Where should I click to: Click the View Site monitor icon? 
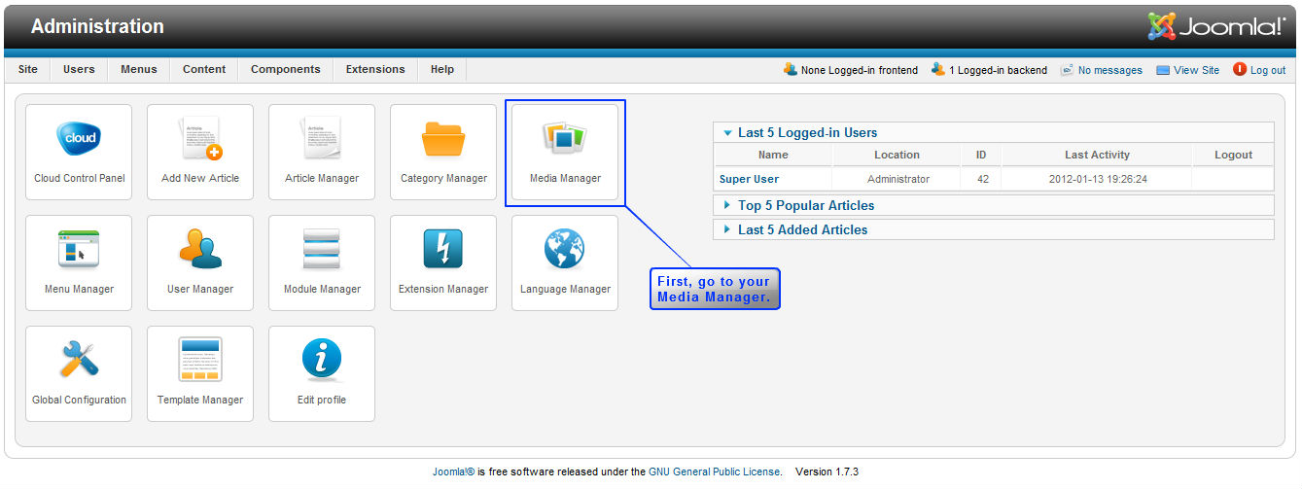coord(1163,70)
